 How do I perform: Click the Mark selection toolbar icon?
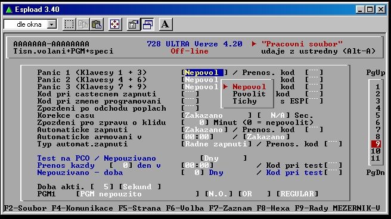click(69, 24)
